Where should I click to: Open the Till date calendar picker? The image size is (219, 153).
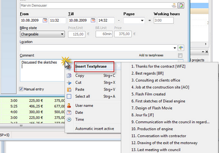[93, 21]
